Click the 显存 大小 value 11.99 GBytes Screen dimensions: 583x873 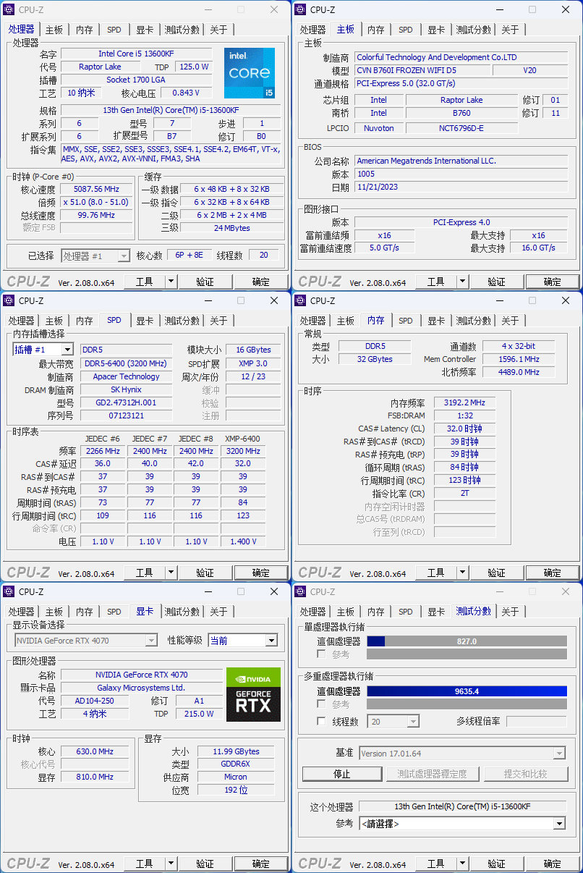click(x=236, y=751)
